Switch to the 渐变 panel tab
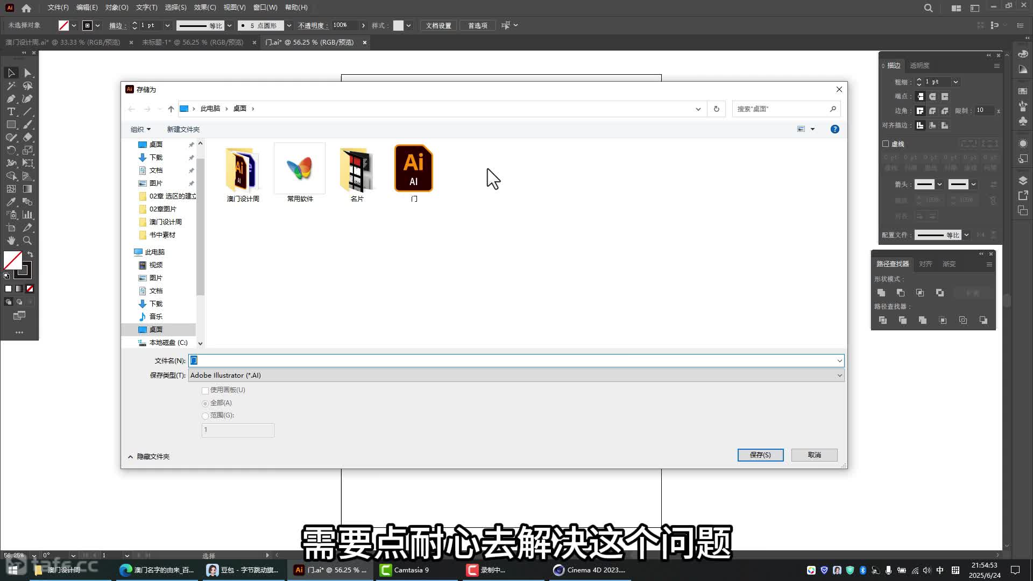The height and width of the screenshot is (581, 1033). tap(949, 264)
